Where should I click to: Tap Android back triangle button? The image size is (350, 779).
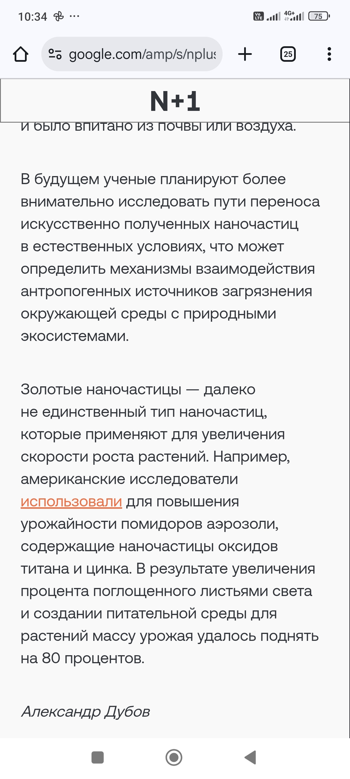[x=251, y=757]
